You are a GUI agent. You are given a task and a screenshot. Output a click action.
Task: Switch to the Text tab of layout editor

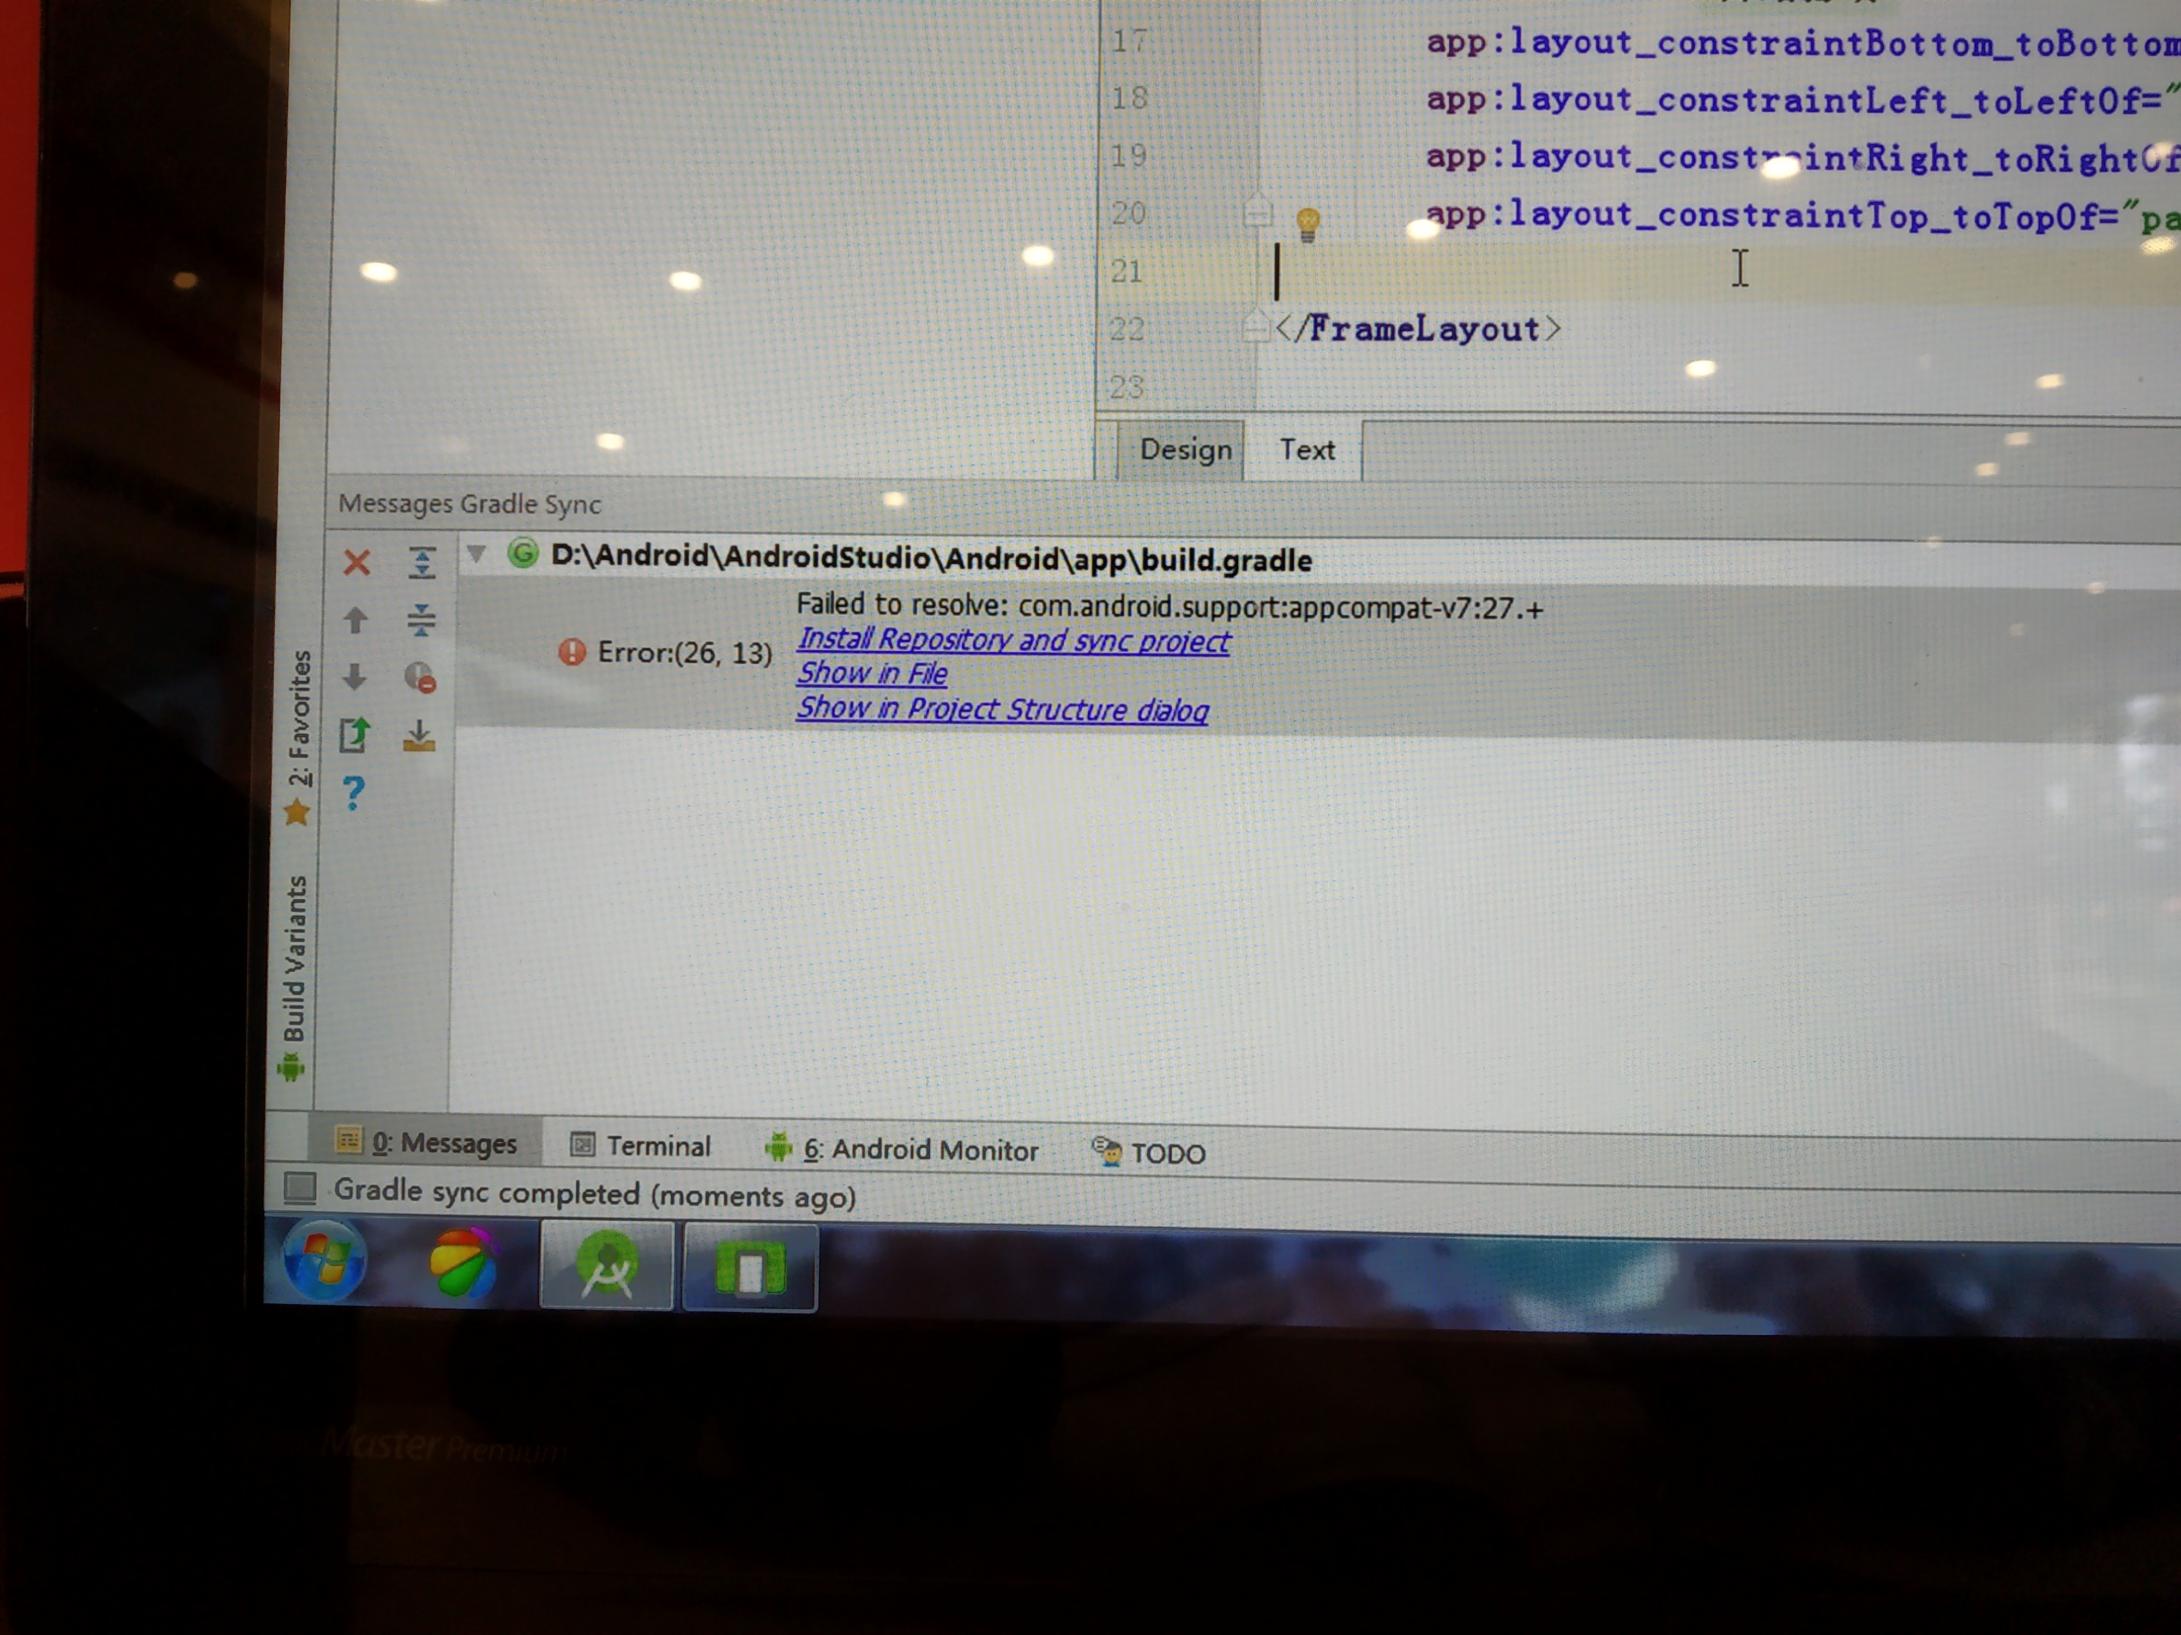(1305, 450)
